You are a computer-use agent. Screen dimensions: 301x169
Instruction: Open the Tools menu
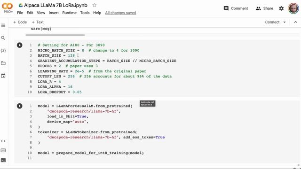pos(85,13)
